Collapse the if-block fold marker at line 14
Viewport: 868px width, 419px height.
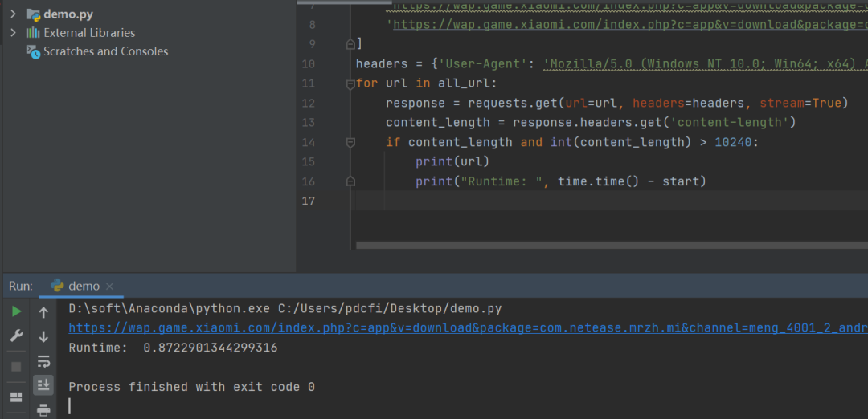[x=350, y=143]
